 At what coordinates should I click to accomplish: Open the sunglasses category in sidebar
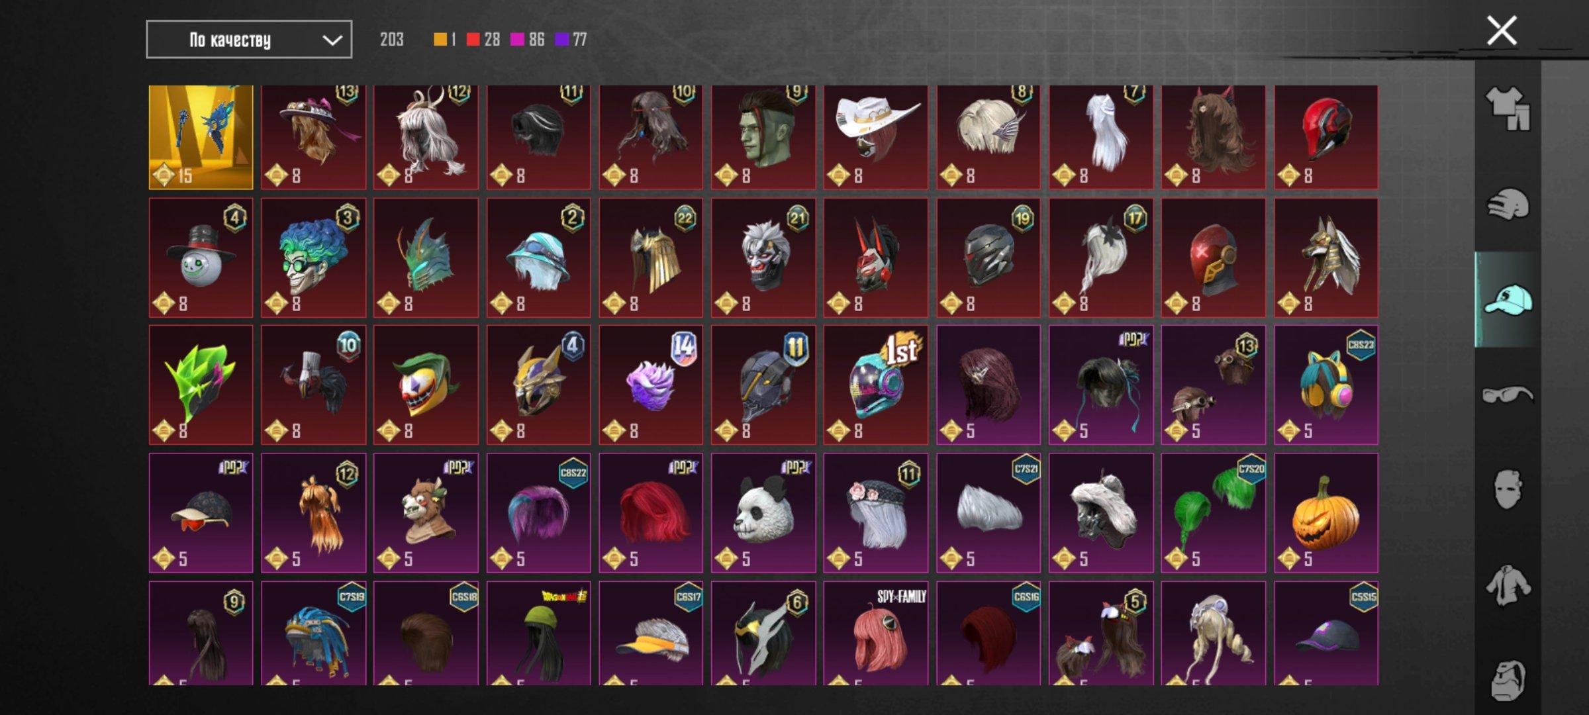click(1508, 395)
